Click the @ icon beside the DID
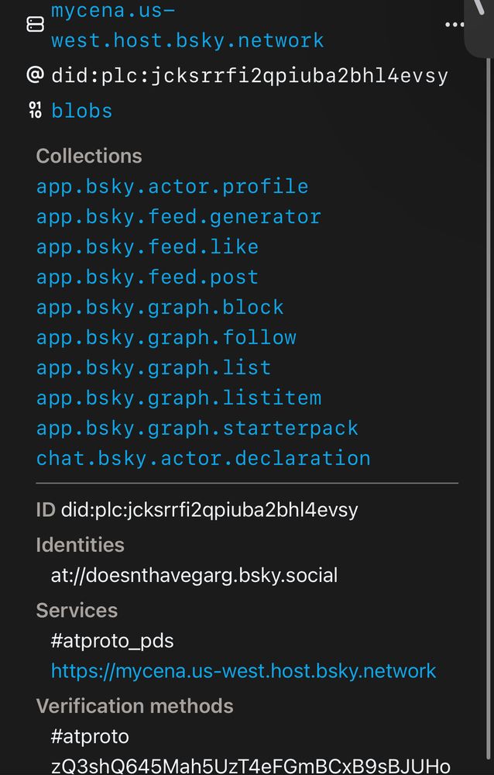Viewport: 494px width, 775px height. click(x=35, y=75)
